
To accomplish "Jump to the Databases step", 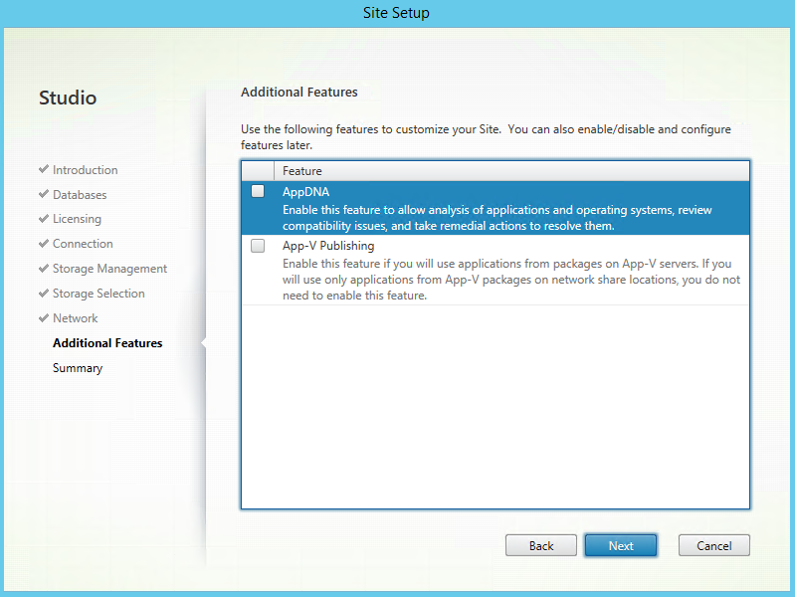I will tap(80, 195).
